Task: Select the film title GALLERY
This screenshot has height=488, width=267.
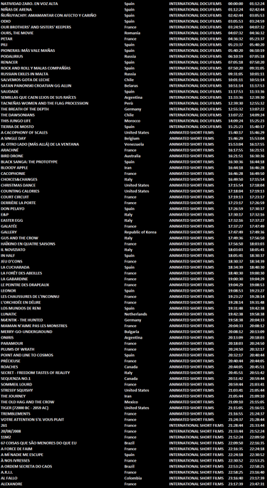Action: [x=9, y=232]
